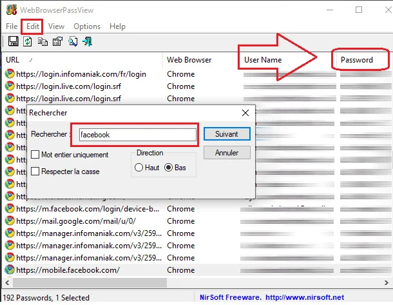Enable Mot entier uniquement checkbox
Screen dimensions: 393x305
tap(35, 155)
